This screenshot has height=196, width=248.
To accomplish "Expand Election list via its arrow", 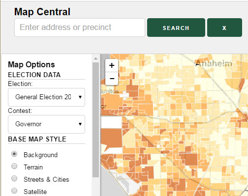I will 80,97.
